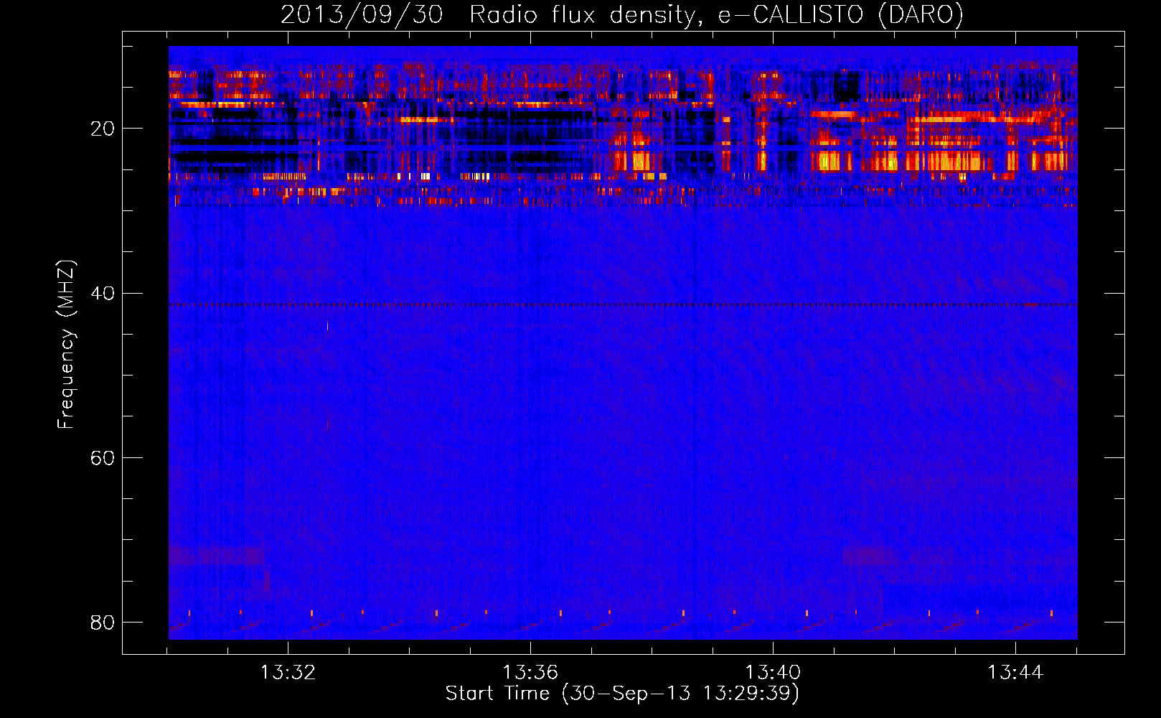Click the "Start Time (30-Sep-13 13:29:39)" label

(622, 694)
